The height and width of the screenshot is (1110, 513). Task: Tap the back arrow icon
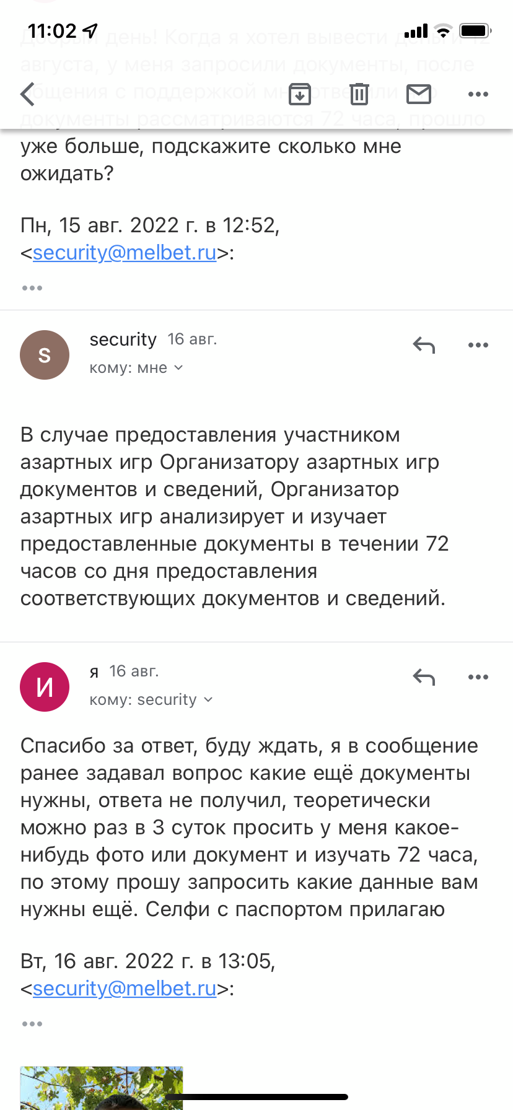28,94
